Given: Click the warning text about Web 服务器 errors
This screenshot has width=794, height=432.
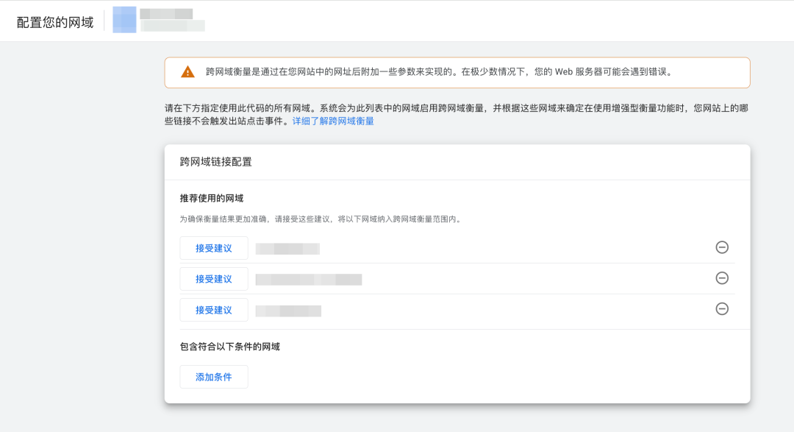Looking at the screenshot, I should [440, 72].
